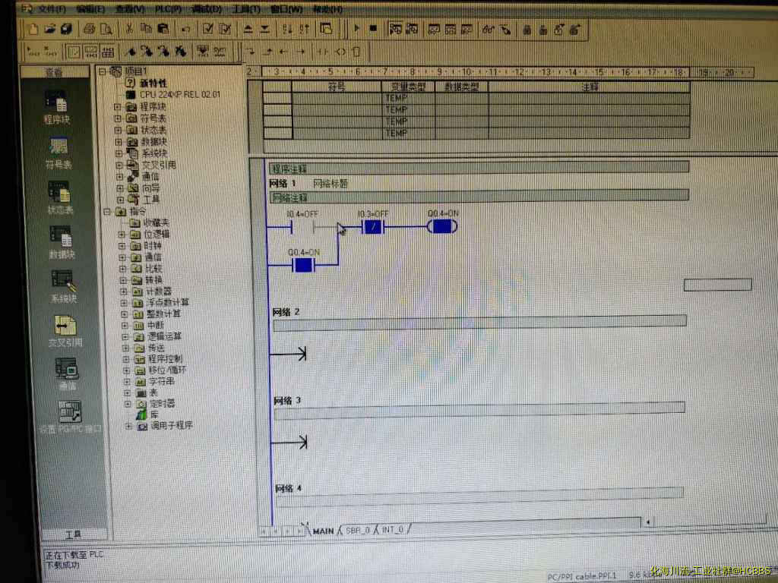778x583 pixels.
Task: Click the 网络 2 comment field
Action: tap(479, 321)
